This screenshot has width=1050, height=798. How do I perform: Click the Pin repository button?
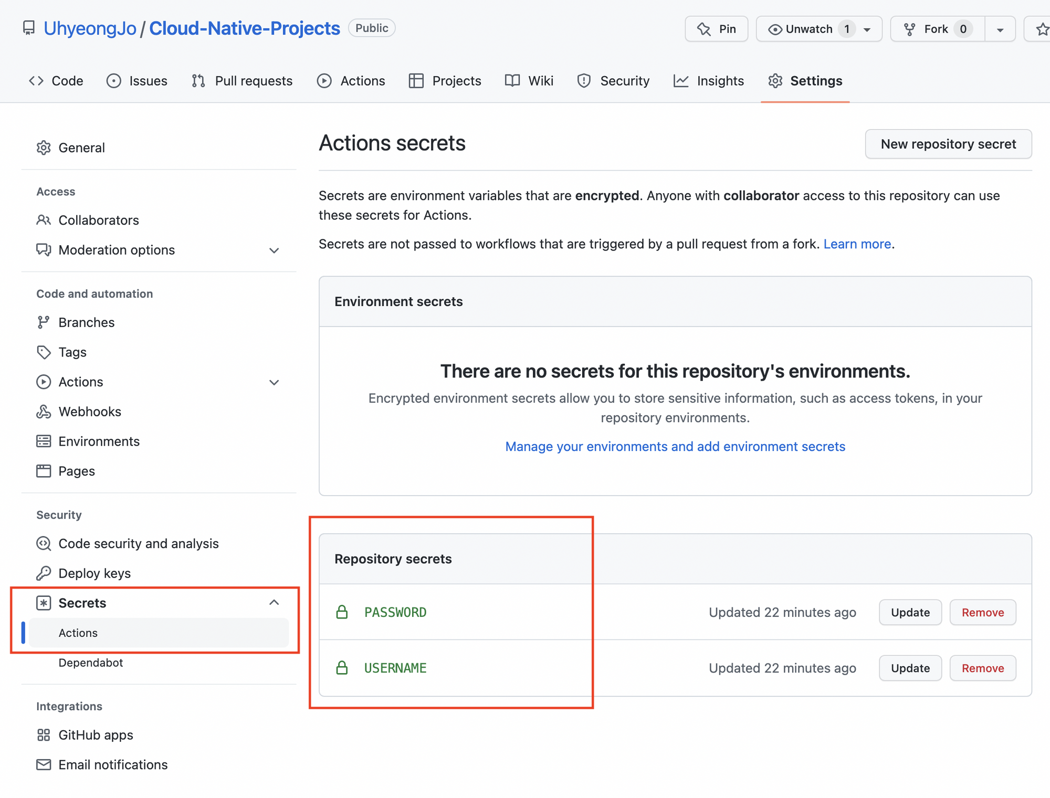pyautogui.click(x=716, y=29)
